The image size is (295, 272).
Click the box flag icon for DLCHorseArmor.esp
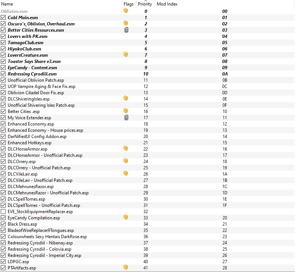[126, 148]
